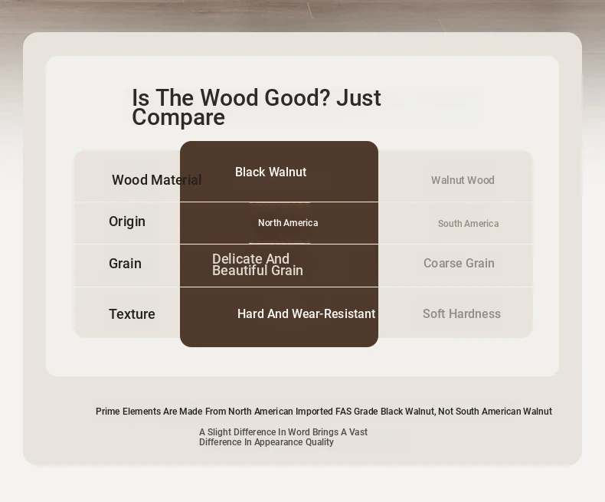
Task: Select the 'Black Walnut' column header
Action: 271,172
